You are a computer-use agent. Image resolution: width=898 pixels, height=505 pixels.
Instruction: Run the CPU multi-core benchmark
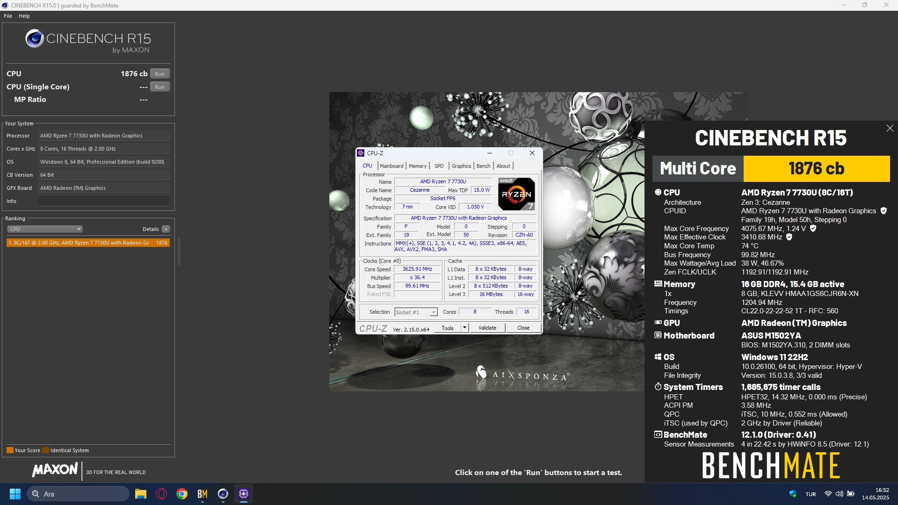[159, 74]
